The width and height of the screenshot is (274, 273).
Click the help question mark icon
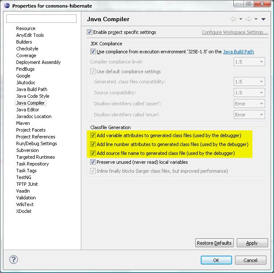pos(14,259)
